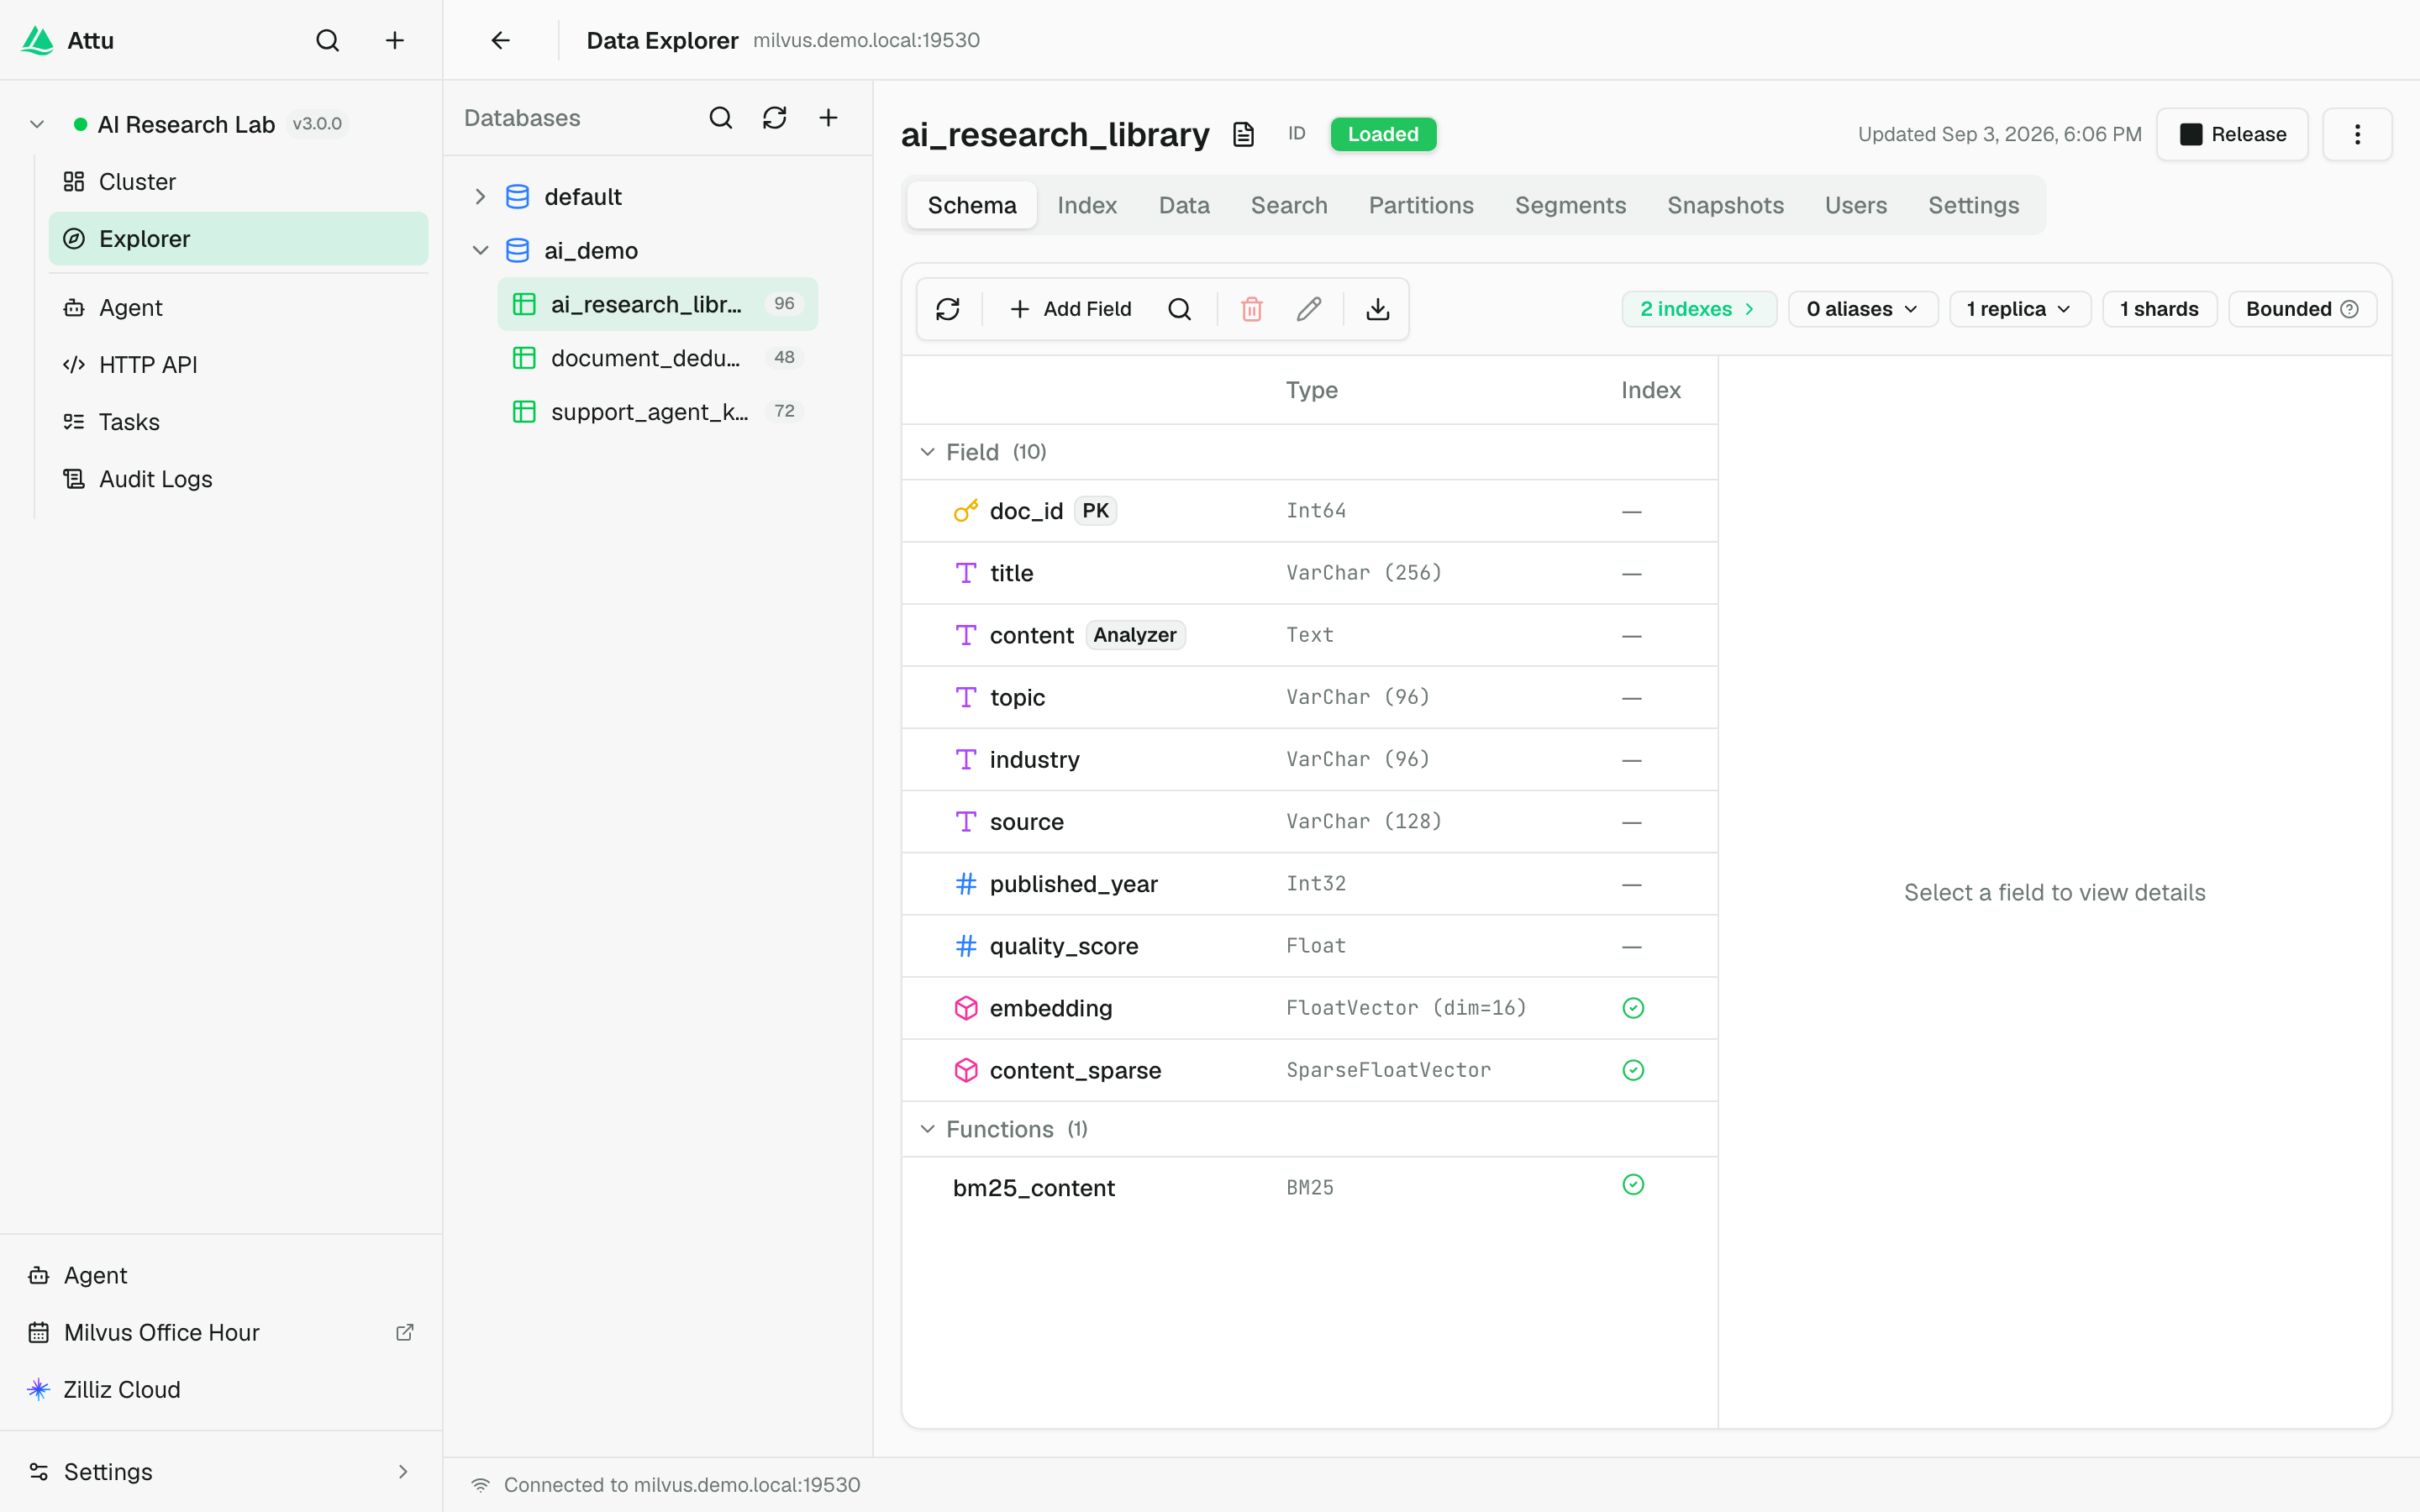This screenshot has width=2420, height=1512.
Task: Click the Release button
Action: [2232, 134]
